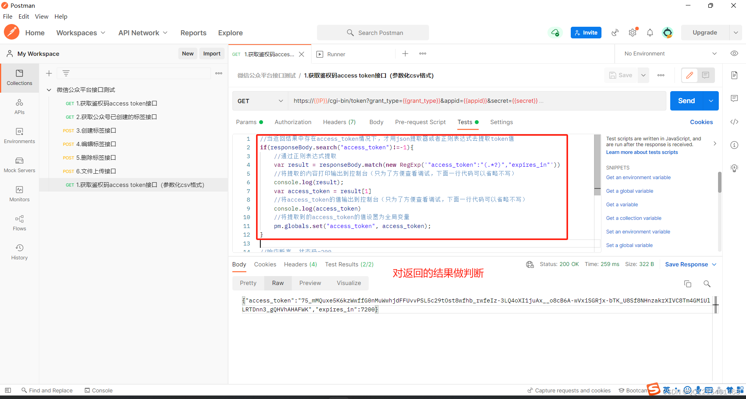
Task: Open the Test Results (2/2) tab
Action: 349,264
